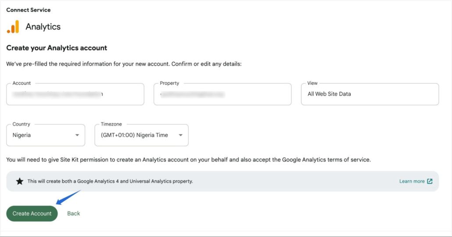Focus the Property input field

click(x=222, y=94)
